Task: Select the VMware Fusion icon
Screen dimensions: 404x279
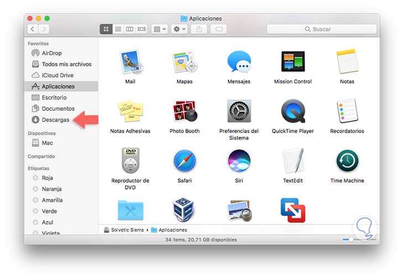Action: (293, 210)
